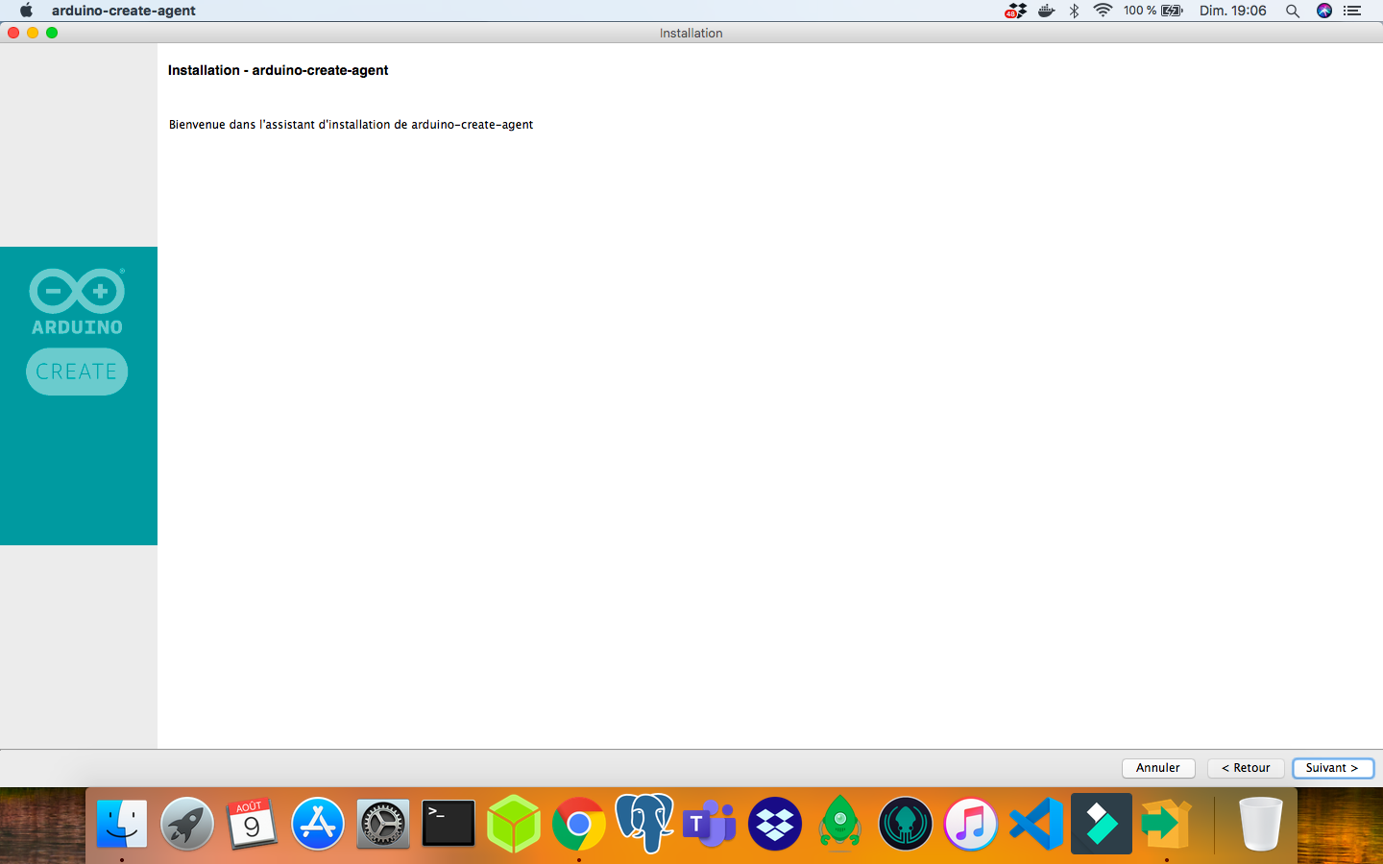This screenshot has width=1383, height=864.
Task: Click the green full-screen window button
Action: 52,33
